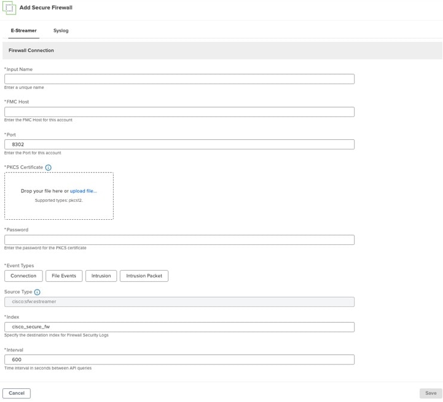Focus the Input Name field
This screenshot has width=443, height=402.
[179, 79]
